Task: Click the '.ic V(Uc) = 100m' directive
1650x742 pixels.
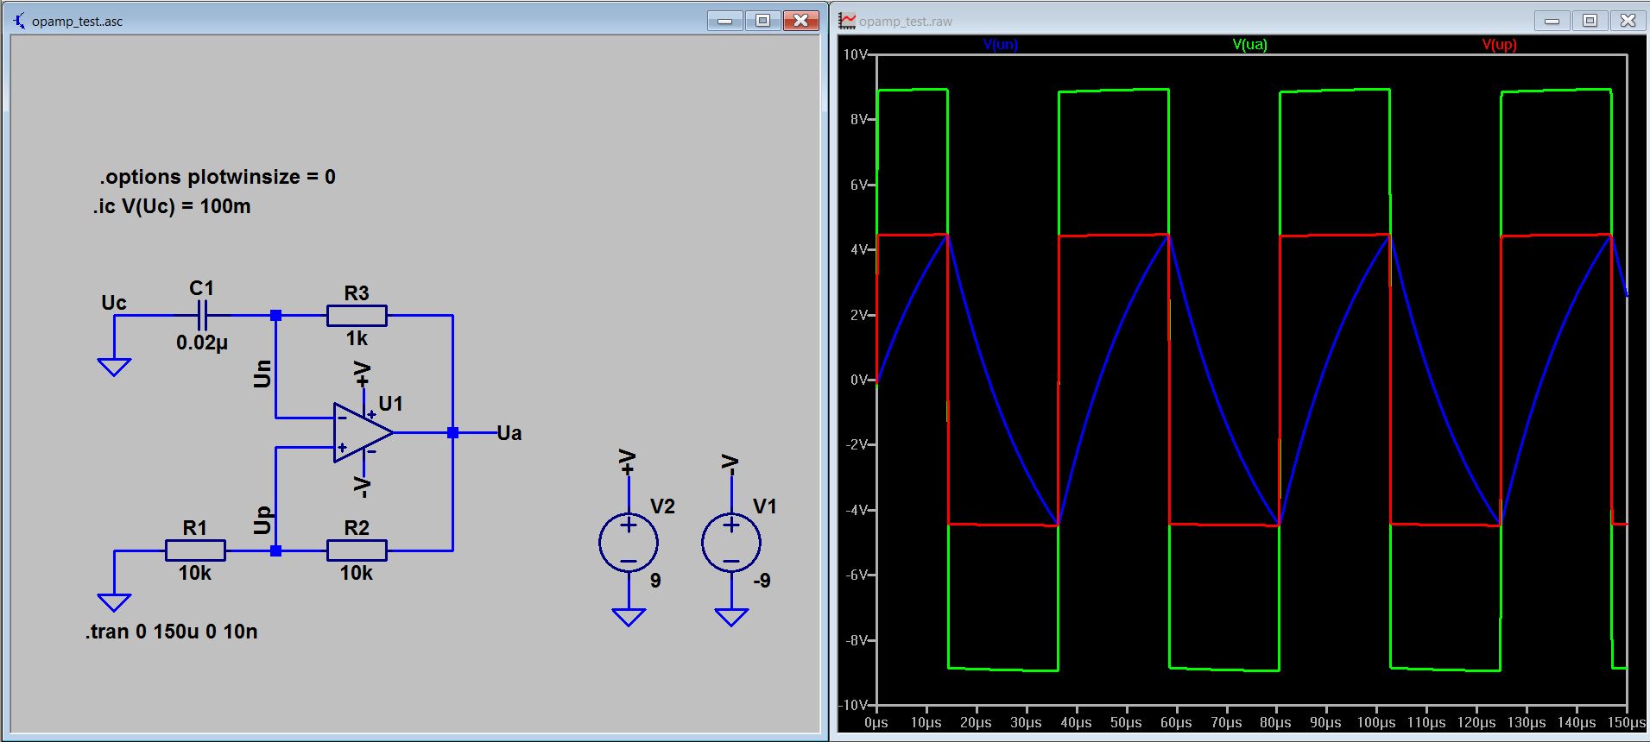Action: coord(172,207)
